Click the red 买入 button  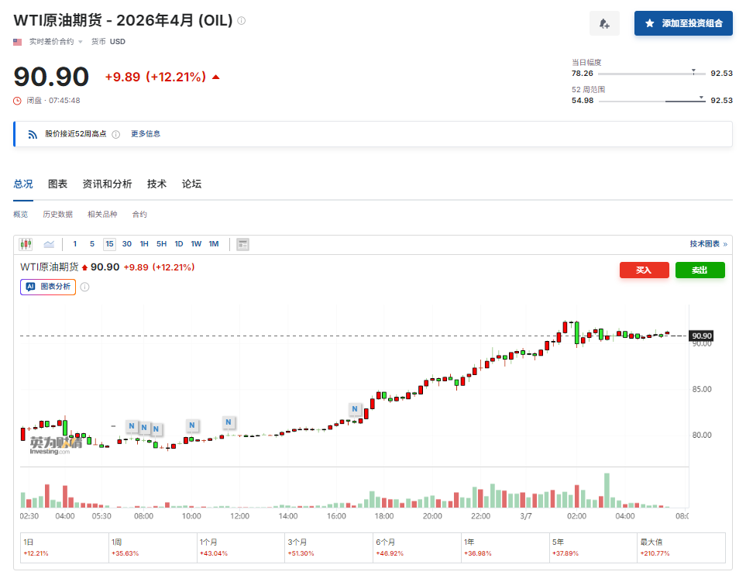pyautogui.click(x=644, y=270)
